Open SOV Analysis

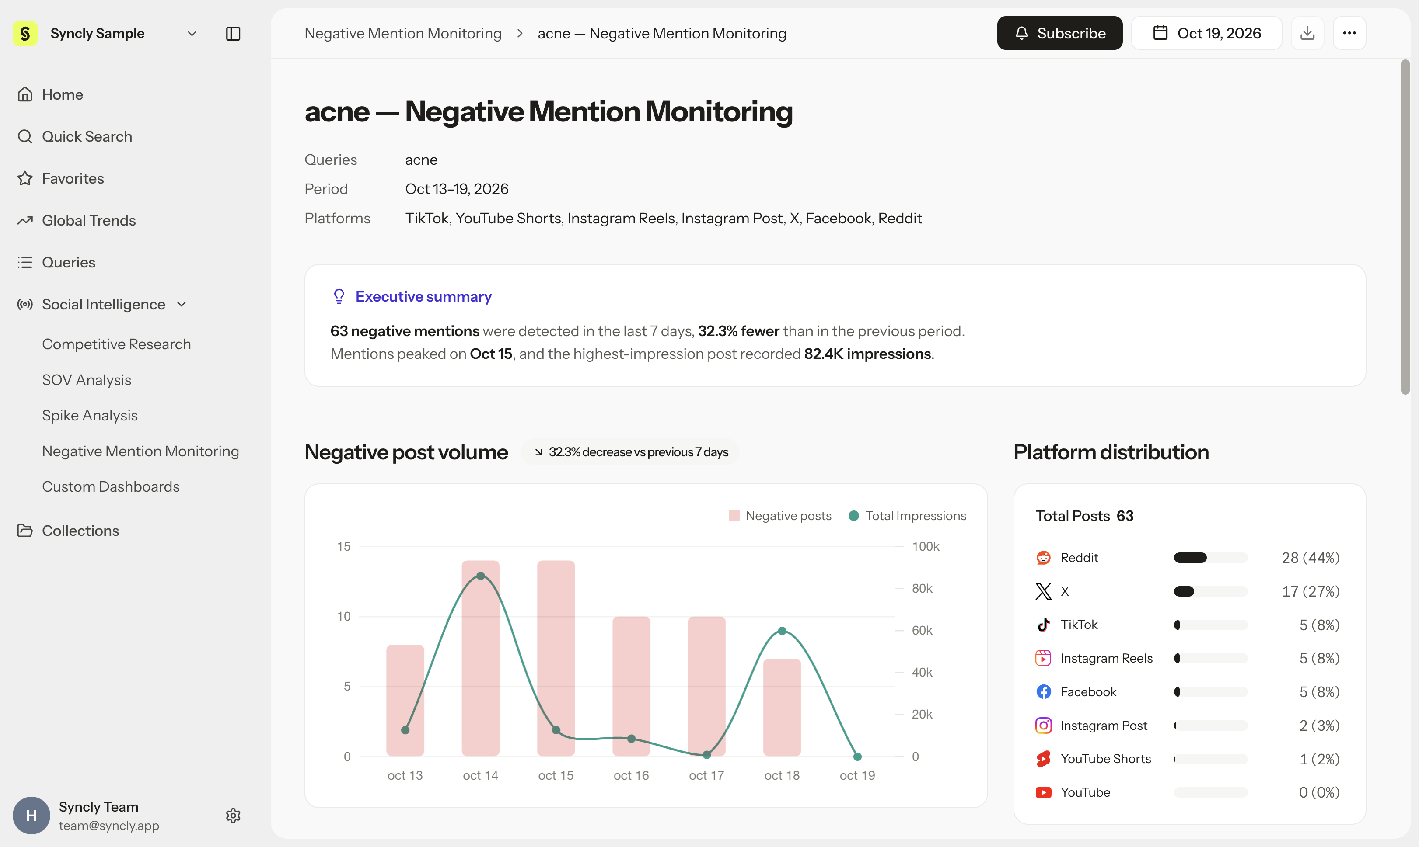[87, 379]
